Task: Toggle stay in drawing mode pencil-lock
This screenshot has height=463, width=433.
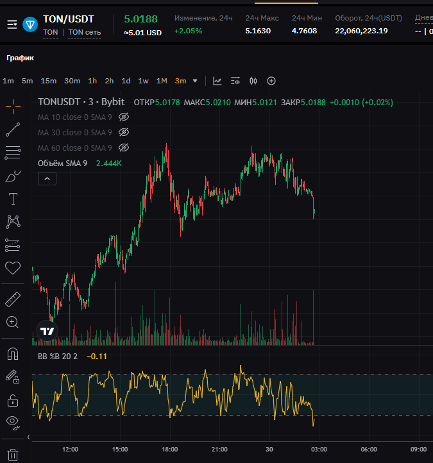Action: 13,377
